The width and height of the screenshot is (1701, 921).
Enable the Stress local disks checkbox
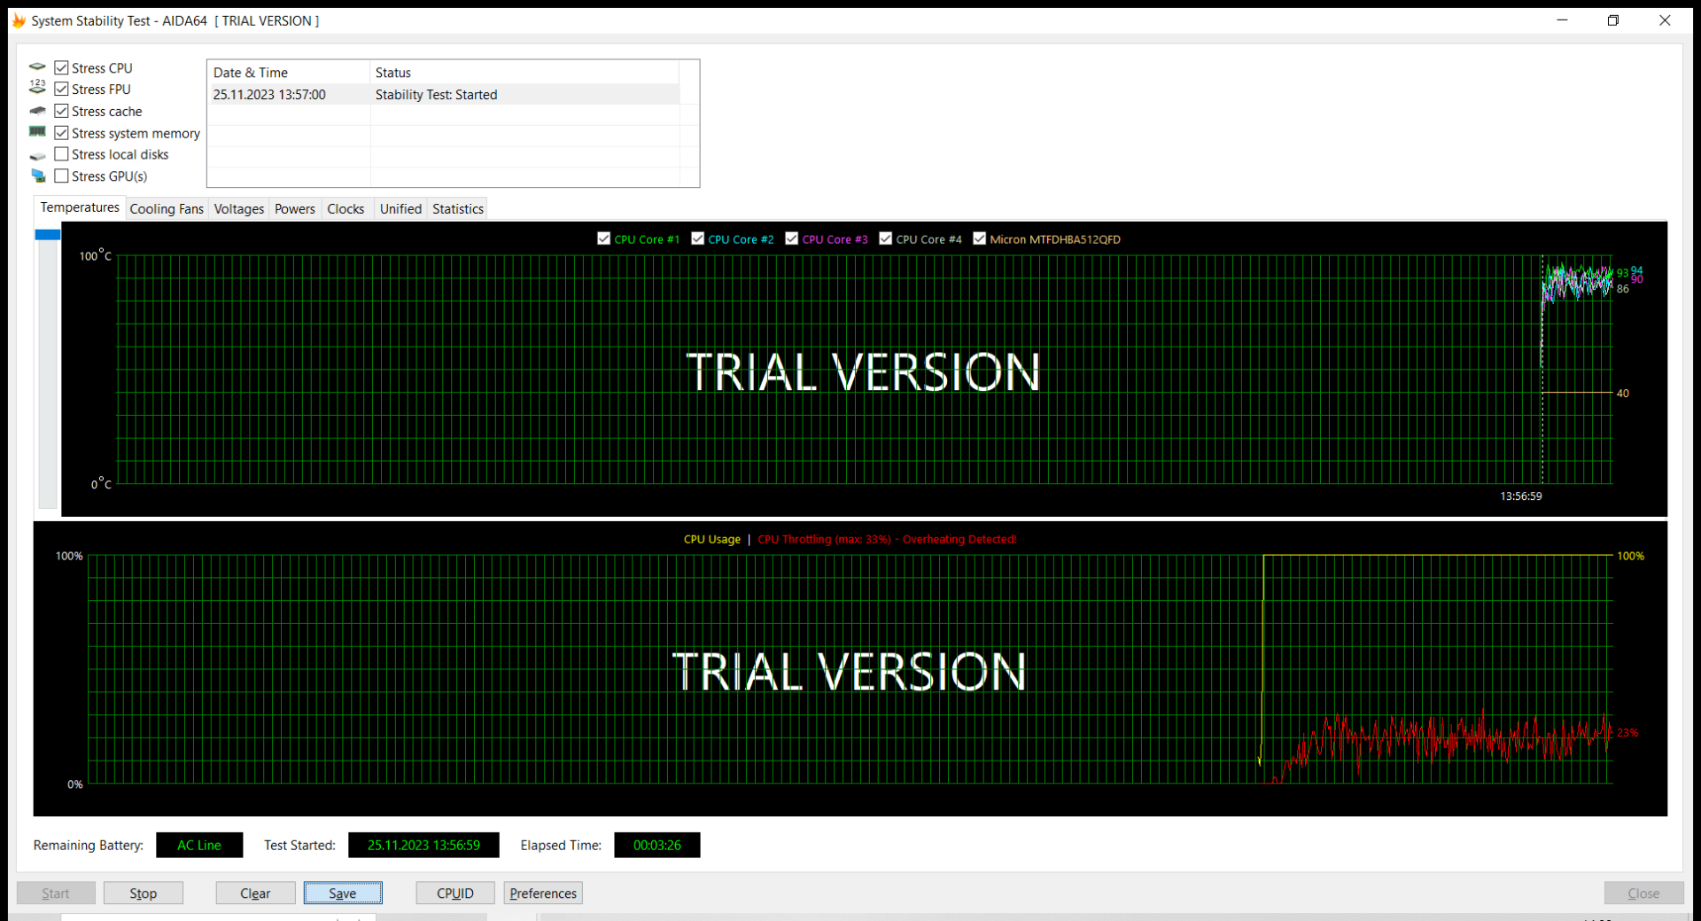(61, 154)
